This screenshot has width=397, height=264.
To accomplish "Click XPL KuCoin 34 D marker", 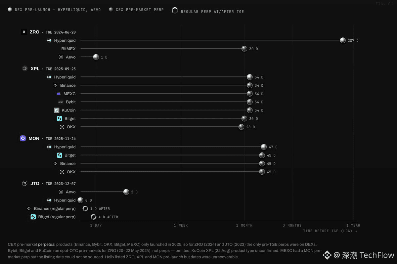I will tap(250, 110).
